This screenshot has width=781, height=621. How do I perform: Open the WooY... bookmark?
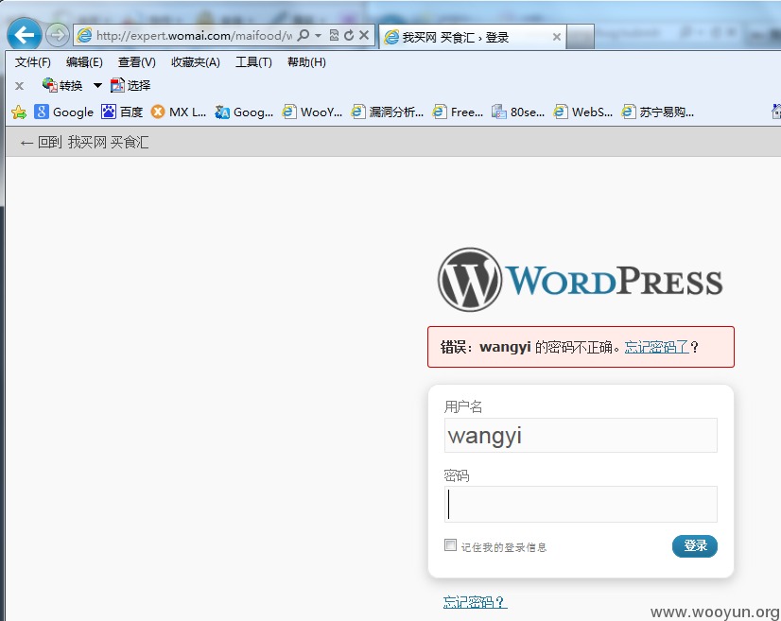(x=312, y=112)
